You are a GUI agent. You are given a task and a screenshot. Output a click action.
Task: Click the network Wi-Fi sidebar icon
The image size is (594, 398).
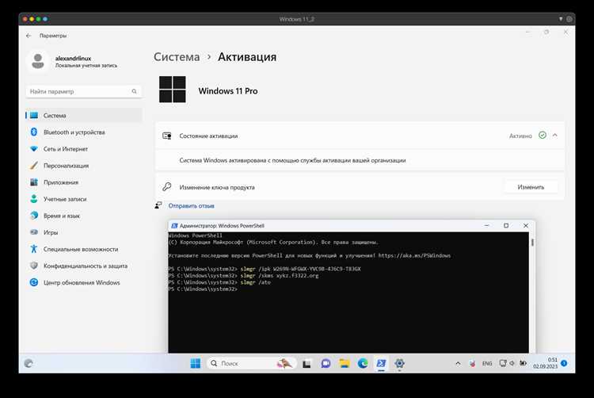tap(34, 148)
